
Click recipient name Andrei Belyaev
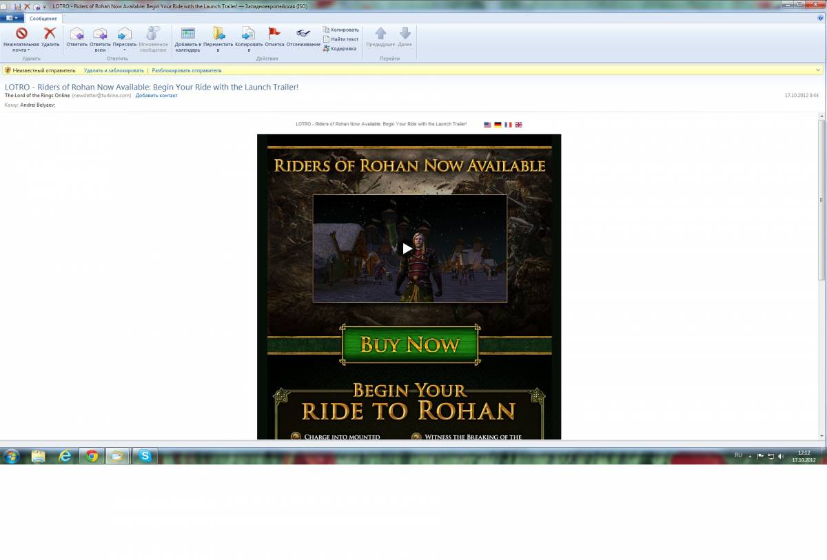coord(37,105)
